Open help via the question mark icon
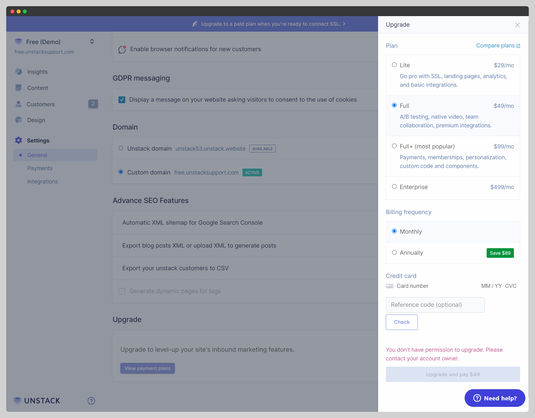 [91, 401]
